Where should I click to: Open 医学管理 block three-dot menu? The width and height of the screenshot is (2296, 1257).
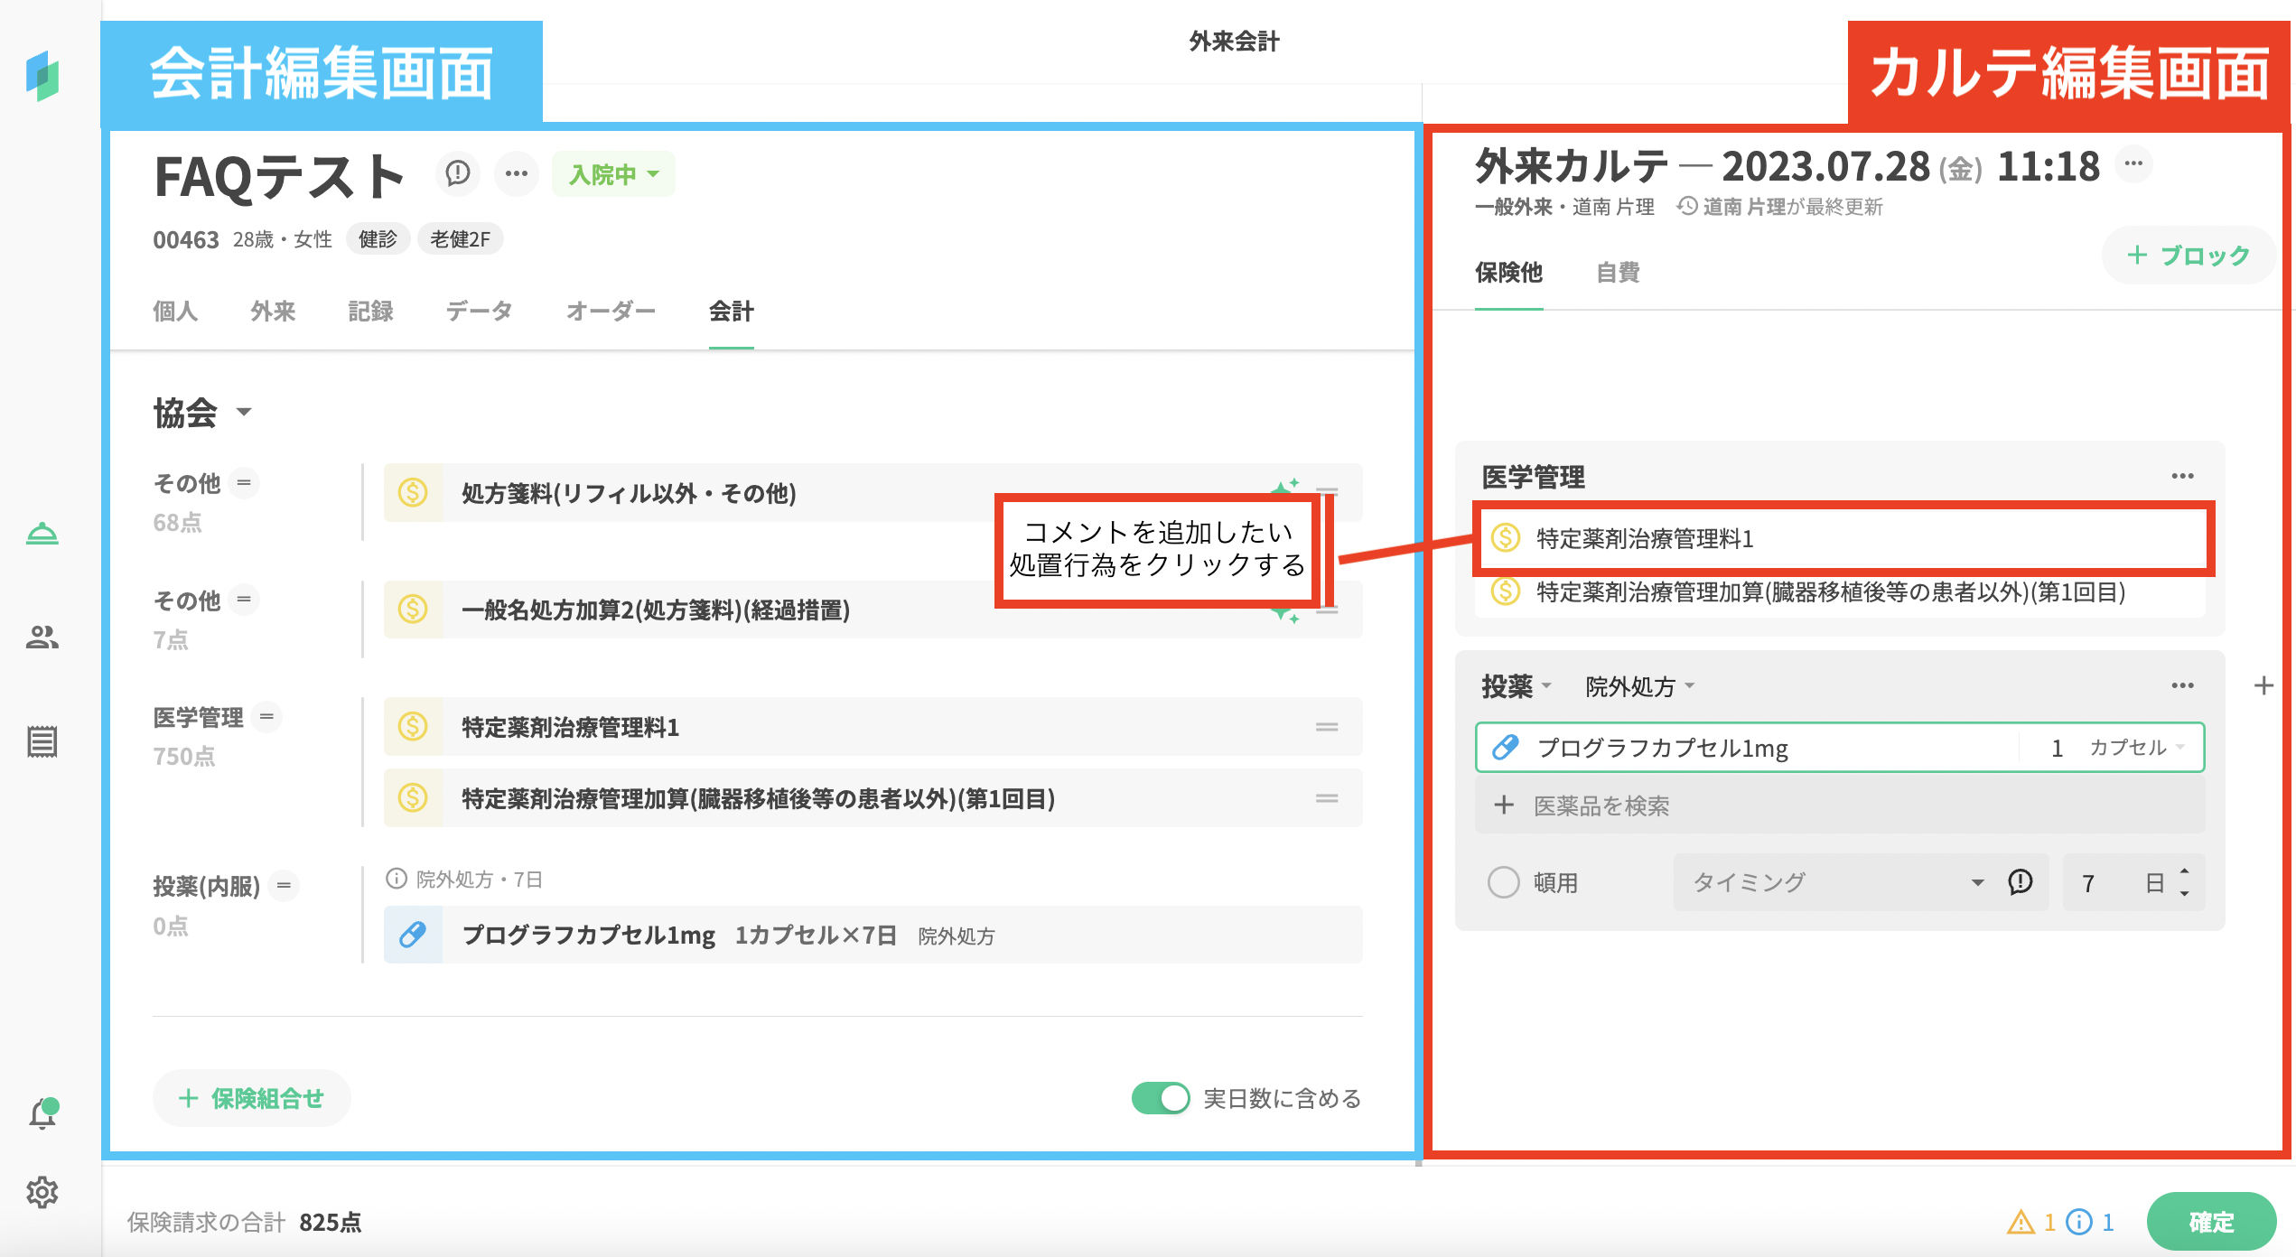[2182, 476]
